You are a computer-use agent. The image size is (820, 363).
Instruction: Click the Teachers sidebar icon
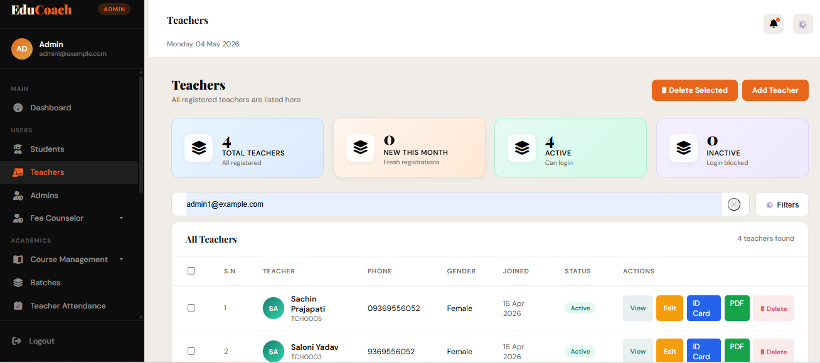click(x=18, y=172)
